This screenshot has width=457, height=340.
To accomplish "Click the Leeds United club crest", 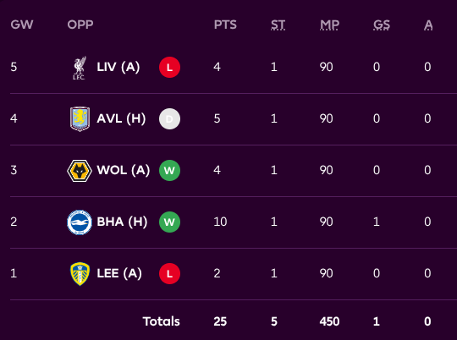I will 80,273.
